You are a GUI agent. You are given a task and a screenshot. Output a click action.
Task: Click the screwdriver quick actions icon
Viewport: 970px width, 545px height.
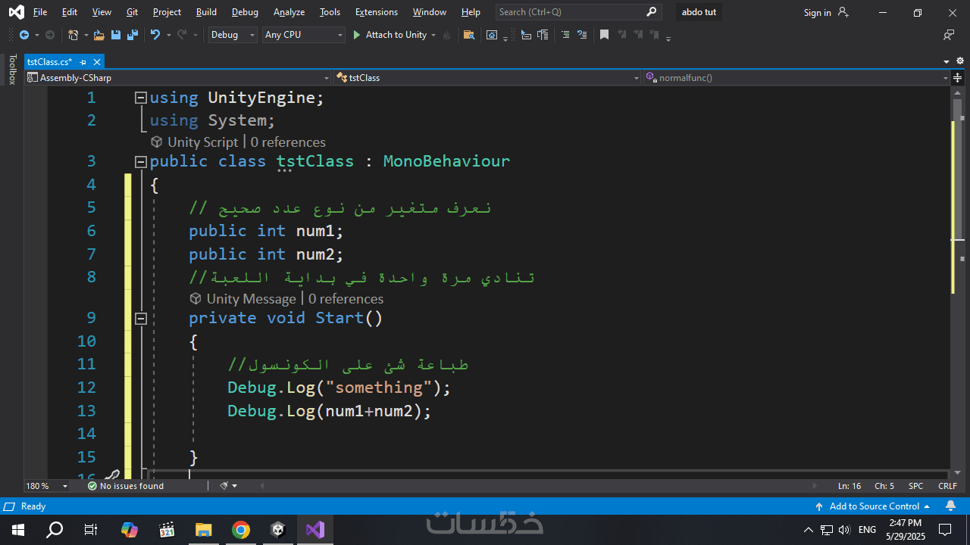coord(111,476)
